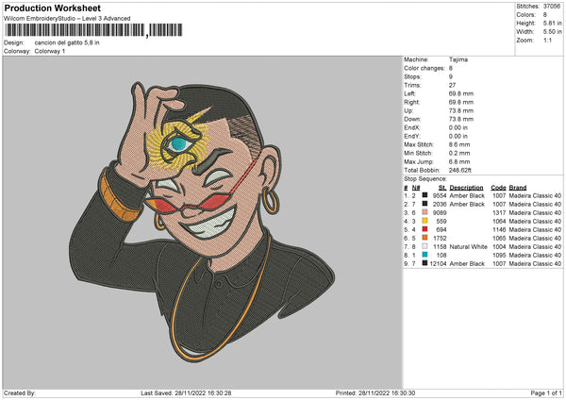
Task: Click the 'EndY:' label
Action: coord(412,136)
